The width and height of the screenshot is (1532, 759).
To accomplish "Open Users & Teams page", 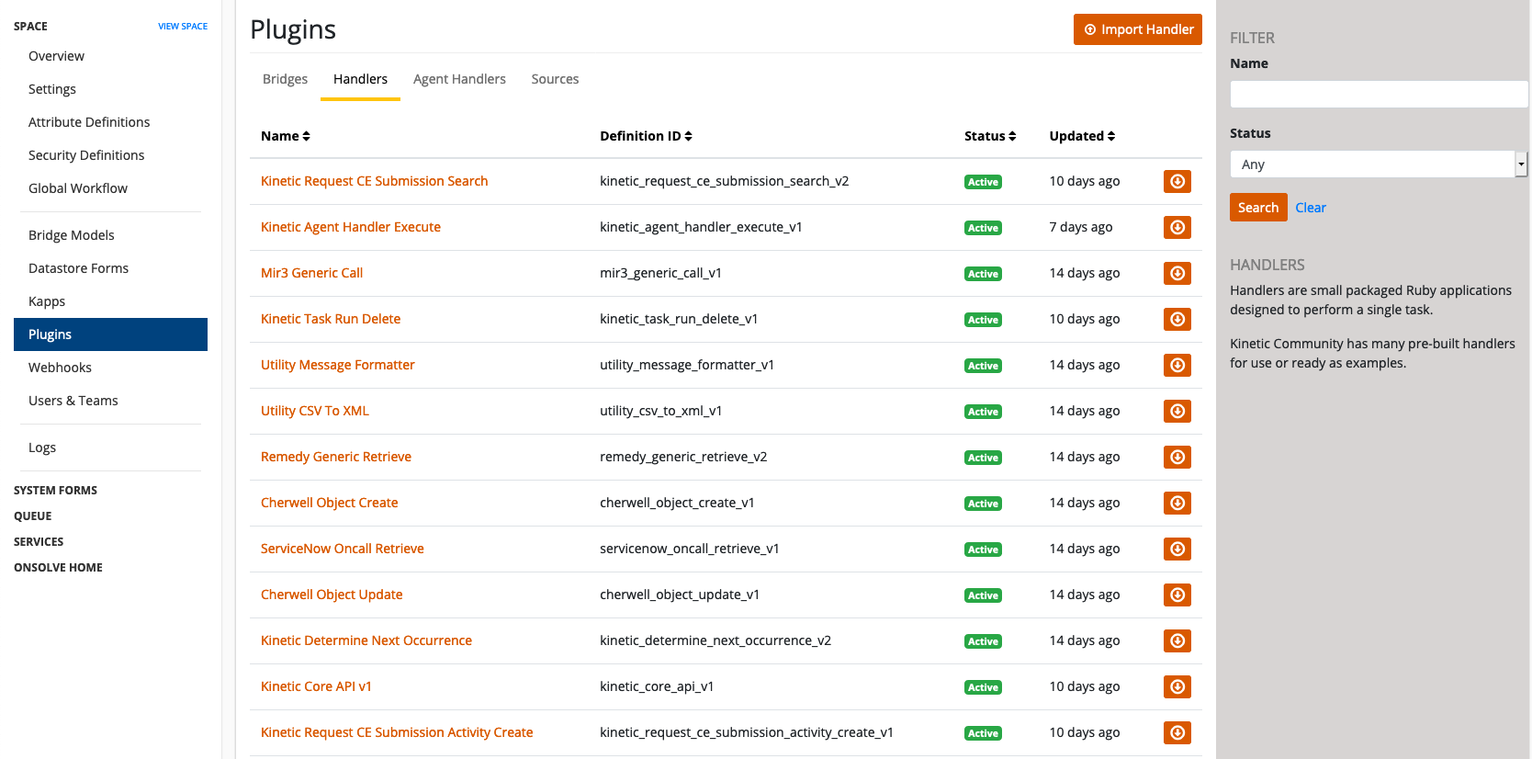I will (73, 401).
